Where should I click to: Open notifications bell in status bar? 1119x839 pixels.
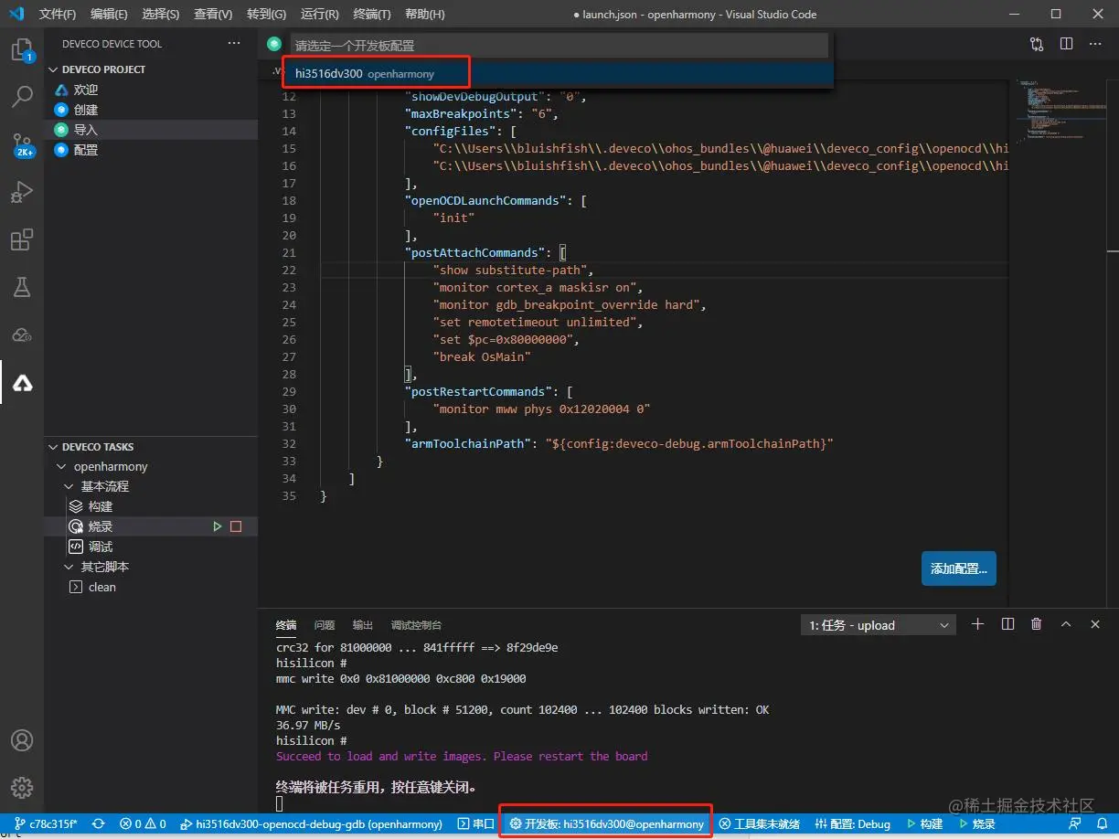coord(1103,823)
